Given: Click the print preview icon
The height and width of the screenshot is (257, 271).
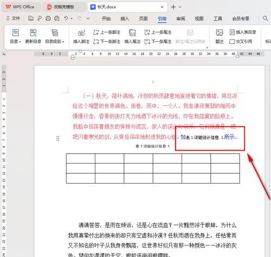Looking at the screenshot, I should click(x=57, y=18).
